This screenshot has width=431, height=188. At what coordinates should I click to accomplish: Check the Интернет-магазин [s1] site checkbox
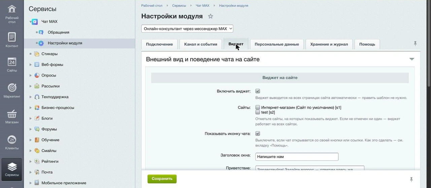[x=258, y=108]
